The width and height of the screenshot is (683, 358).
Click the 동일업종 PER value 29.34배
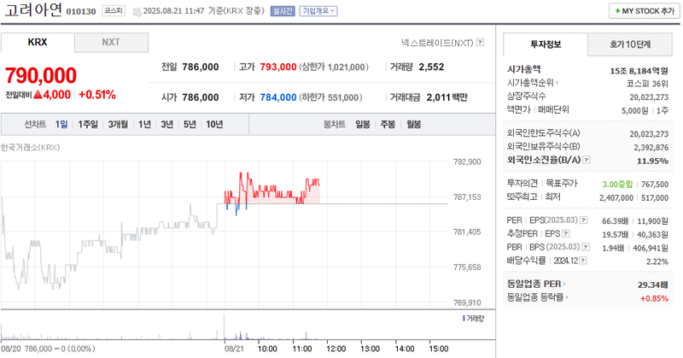[653, 285]
